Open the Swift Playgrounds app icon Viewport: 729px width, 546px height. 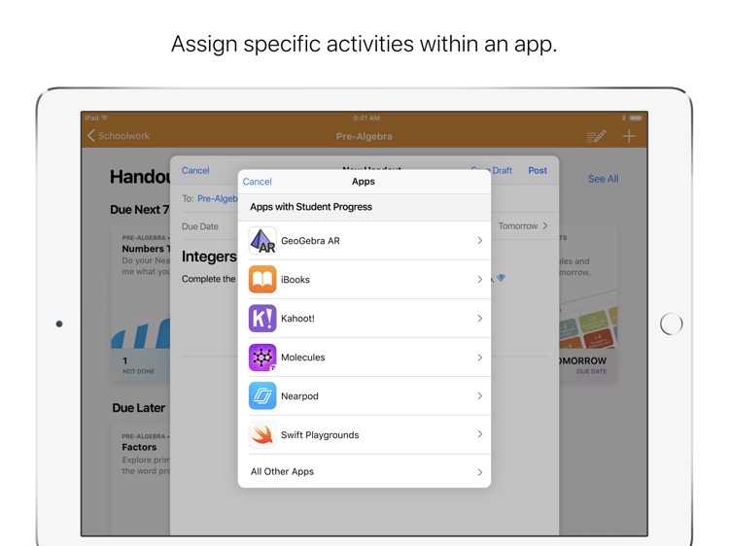tap(262, 434)
